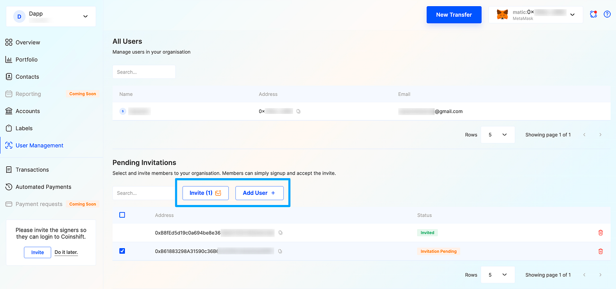The image size is (616, 289).
Task: Remove the Invitation Pending row with trash icon
Action: pos(601,251)
